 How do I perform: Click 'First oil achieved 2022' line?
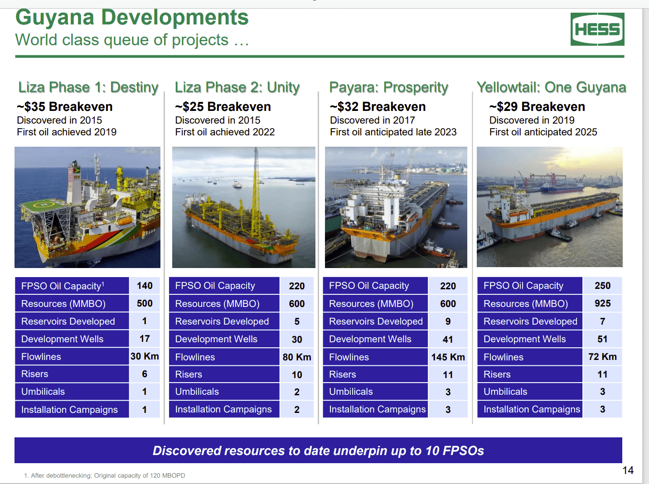tap(225, 132)
